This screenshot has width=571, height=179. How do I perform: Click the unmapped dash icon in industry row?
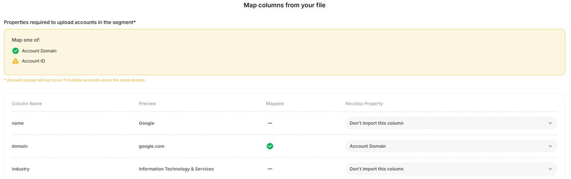pos(270,169)
